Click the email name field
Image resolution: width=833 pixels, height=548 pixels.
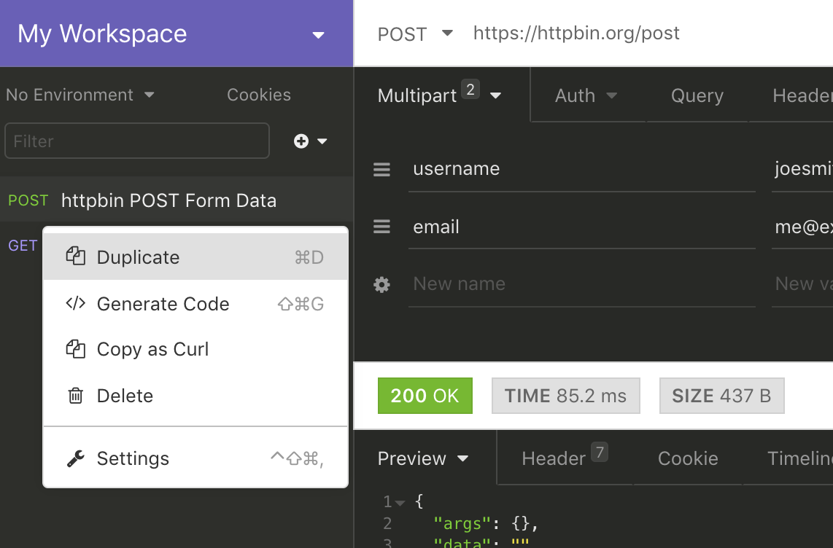[x=582, y=227]
